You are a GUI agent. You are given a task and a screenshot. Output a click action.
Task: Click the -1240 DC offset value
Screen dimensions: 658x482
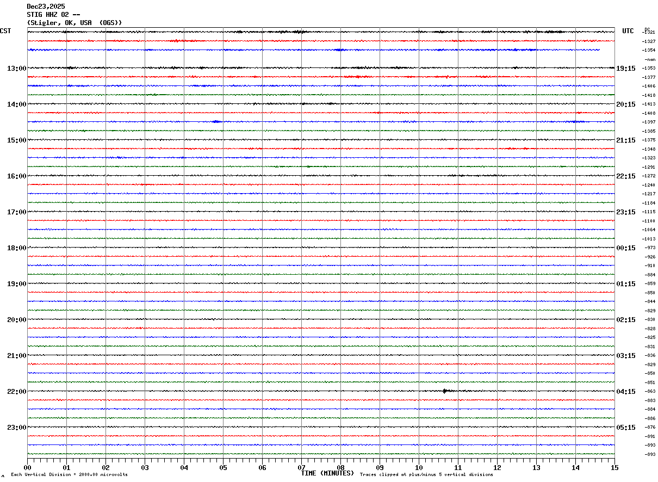[x=649, y=185]
